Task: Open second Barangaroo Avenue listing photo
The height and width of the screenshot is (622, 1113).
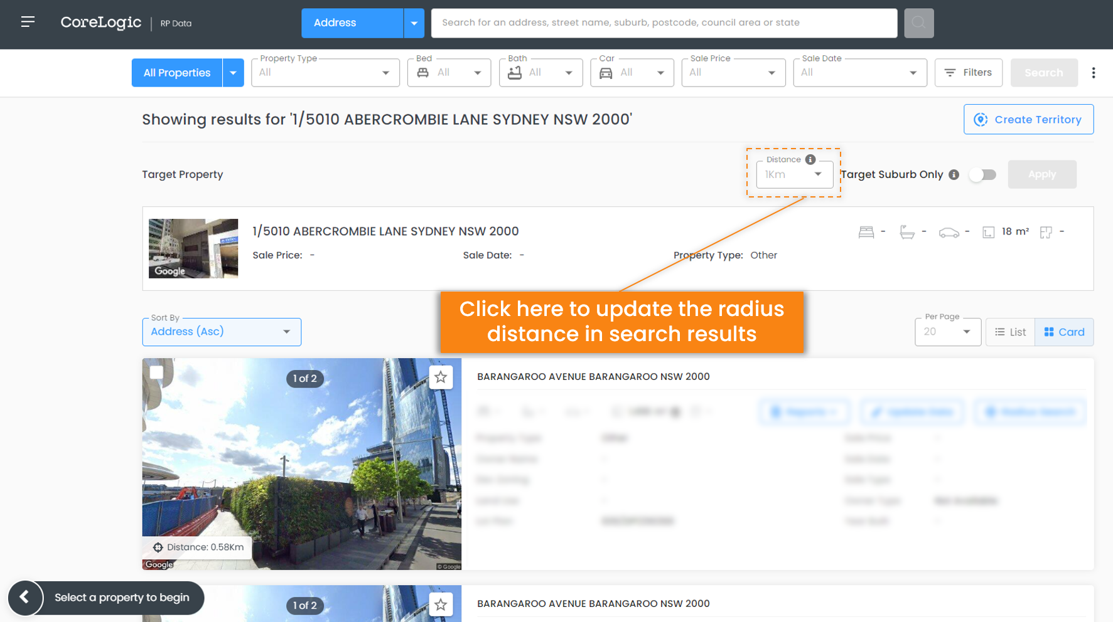Action: tap(301, 604)
